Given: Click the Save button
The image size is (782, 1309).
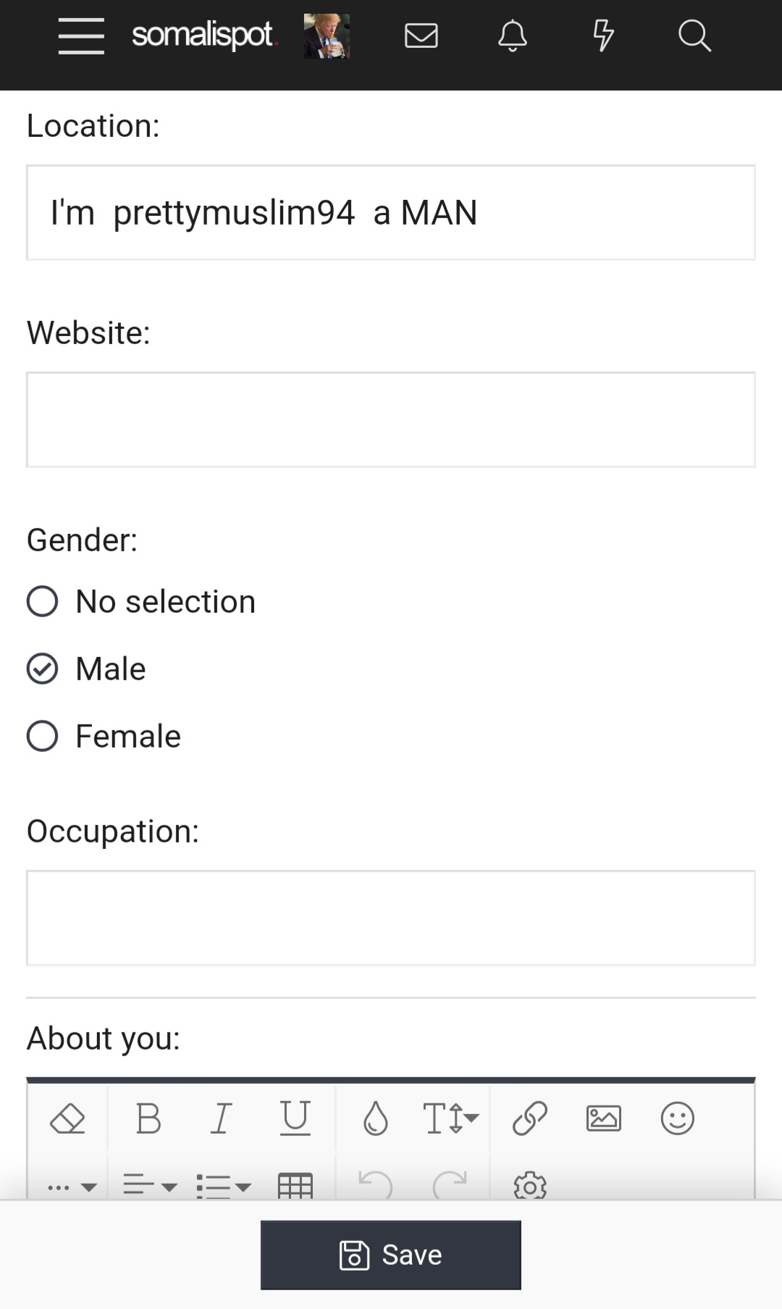Looking at the screenshot, I should pos(391,1255).
